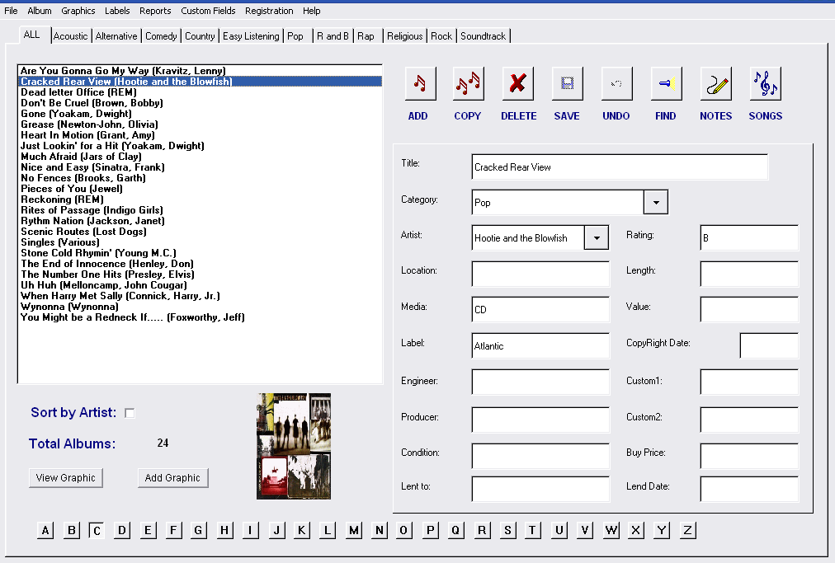Click the SONGS icon
Viewport: 835px width, 563px height.
click(765, 82)
